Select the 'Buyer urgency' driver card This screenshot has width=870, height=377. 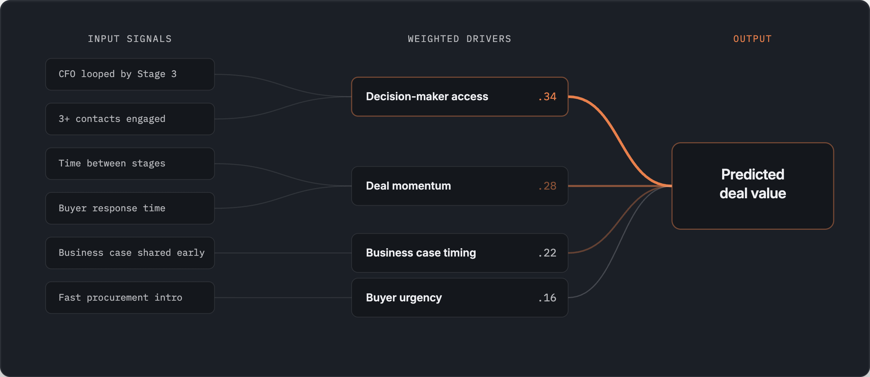point(460,298)
